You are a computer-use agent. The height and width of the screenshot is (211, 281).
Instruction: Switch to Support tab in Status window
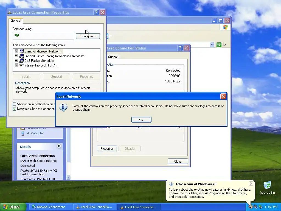[x=113, y=57]
